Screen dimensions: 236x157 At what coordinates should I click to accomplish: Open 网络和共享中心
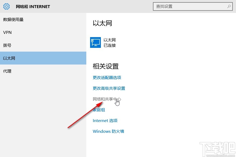[x=107, y=99]
